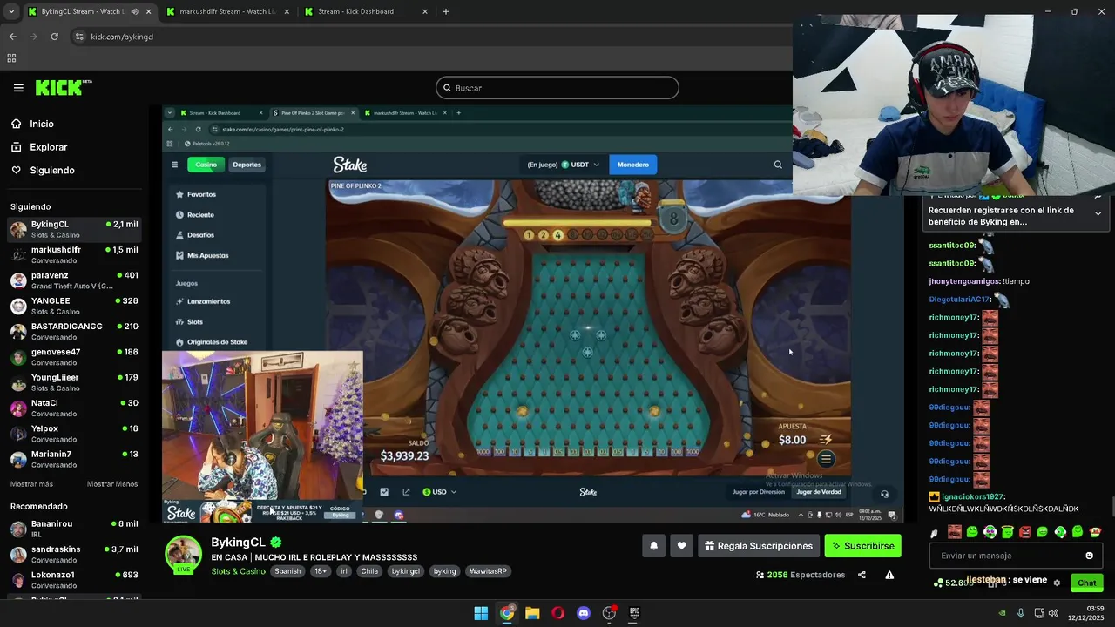
Task: Click Regala Suscripciones button
Action: tap(759, 546)
